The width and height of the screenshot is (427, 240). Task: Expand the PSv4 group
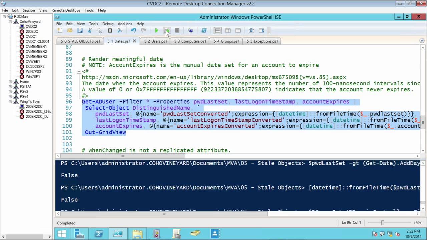[10, 97]
